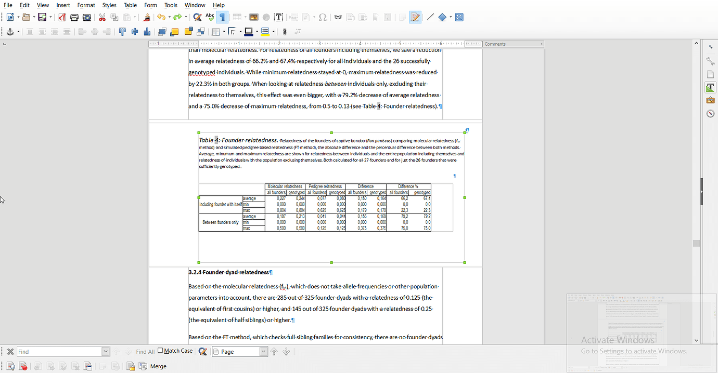
Task: Insert a text box
Action: (x=279, y=17)
